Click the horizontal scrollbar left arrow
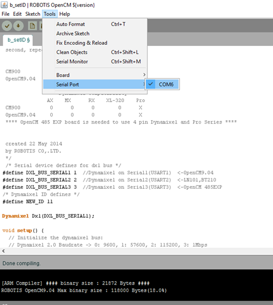Screen dimensions: 273x305 [x=3, y=251]
